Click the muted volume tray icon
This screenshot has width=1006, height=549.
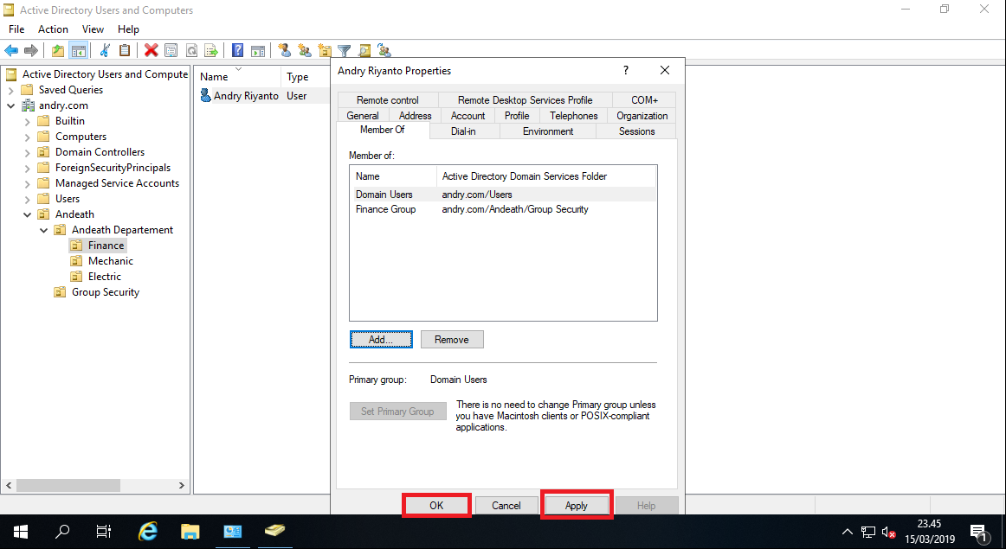888,532
